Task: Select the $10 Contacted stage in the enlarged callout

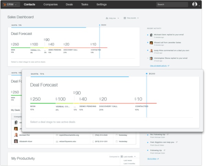Action: pos(146,103)
